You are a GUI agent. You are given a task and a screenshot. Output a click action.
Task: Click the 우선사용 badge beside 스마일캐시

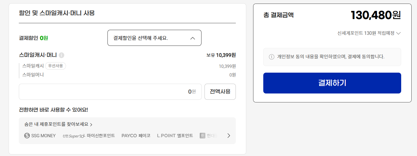coord(56,66)
